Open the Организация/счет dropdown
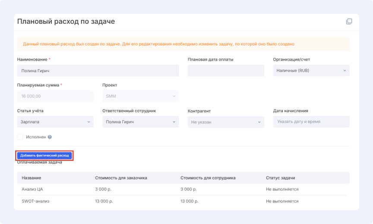 point(311,70)
